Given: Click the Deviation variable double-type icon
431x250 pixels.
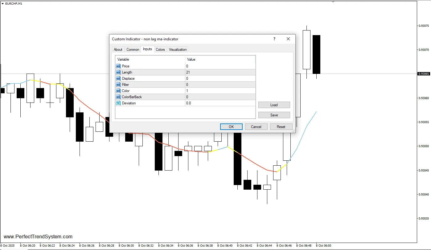Looking at the screenshot, I should pos(118,103).
